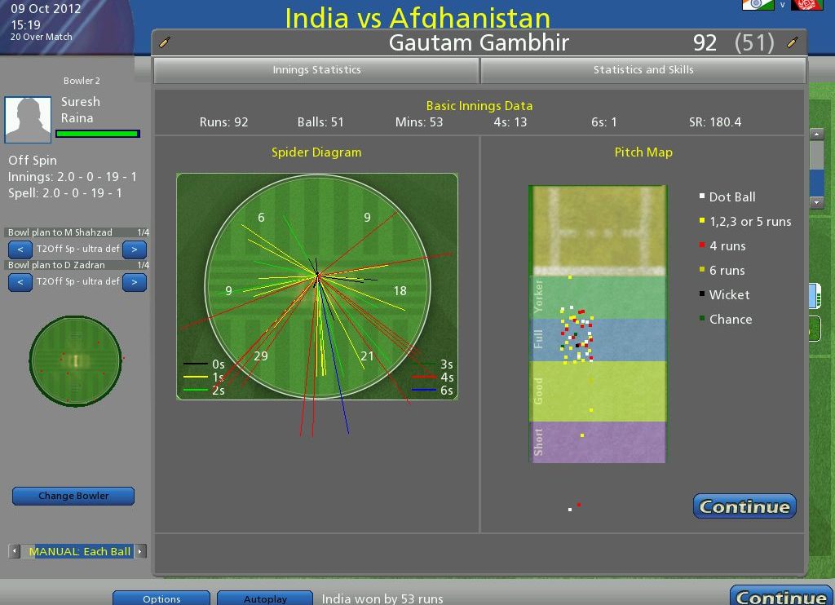The image size is (835, 605).
Task: Switch to Statistics and Skills tab
Action: coord(643,70)
